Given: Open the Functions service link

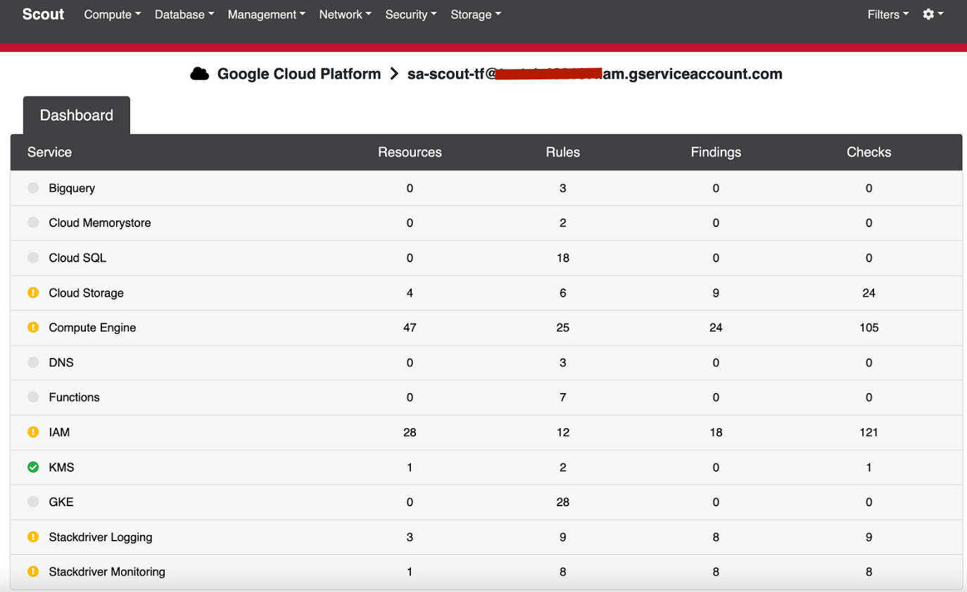Looking at the screenshot, I should click(x=74, y=397).
